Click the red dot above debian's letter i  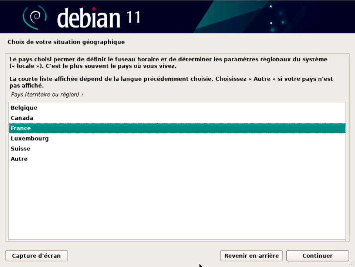click(x=94, y=9)
